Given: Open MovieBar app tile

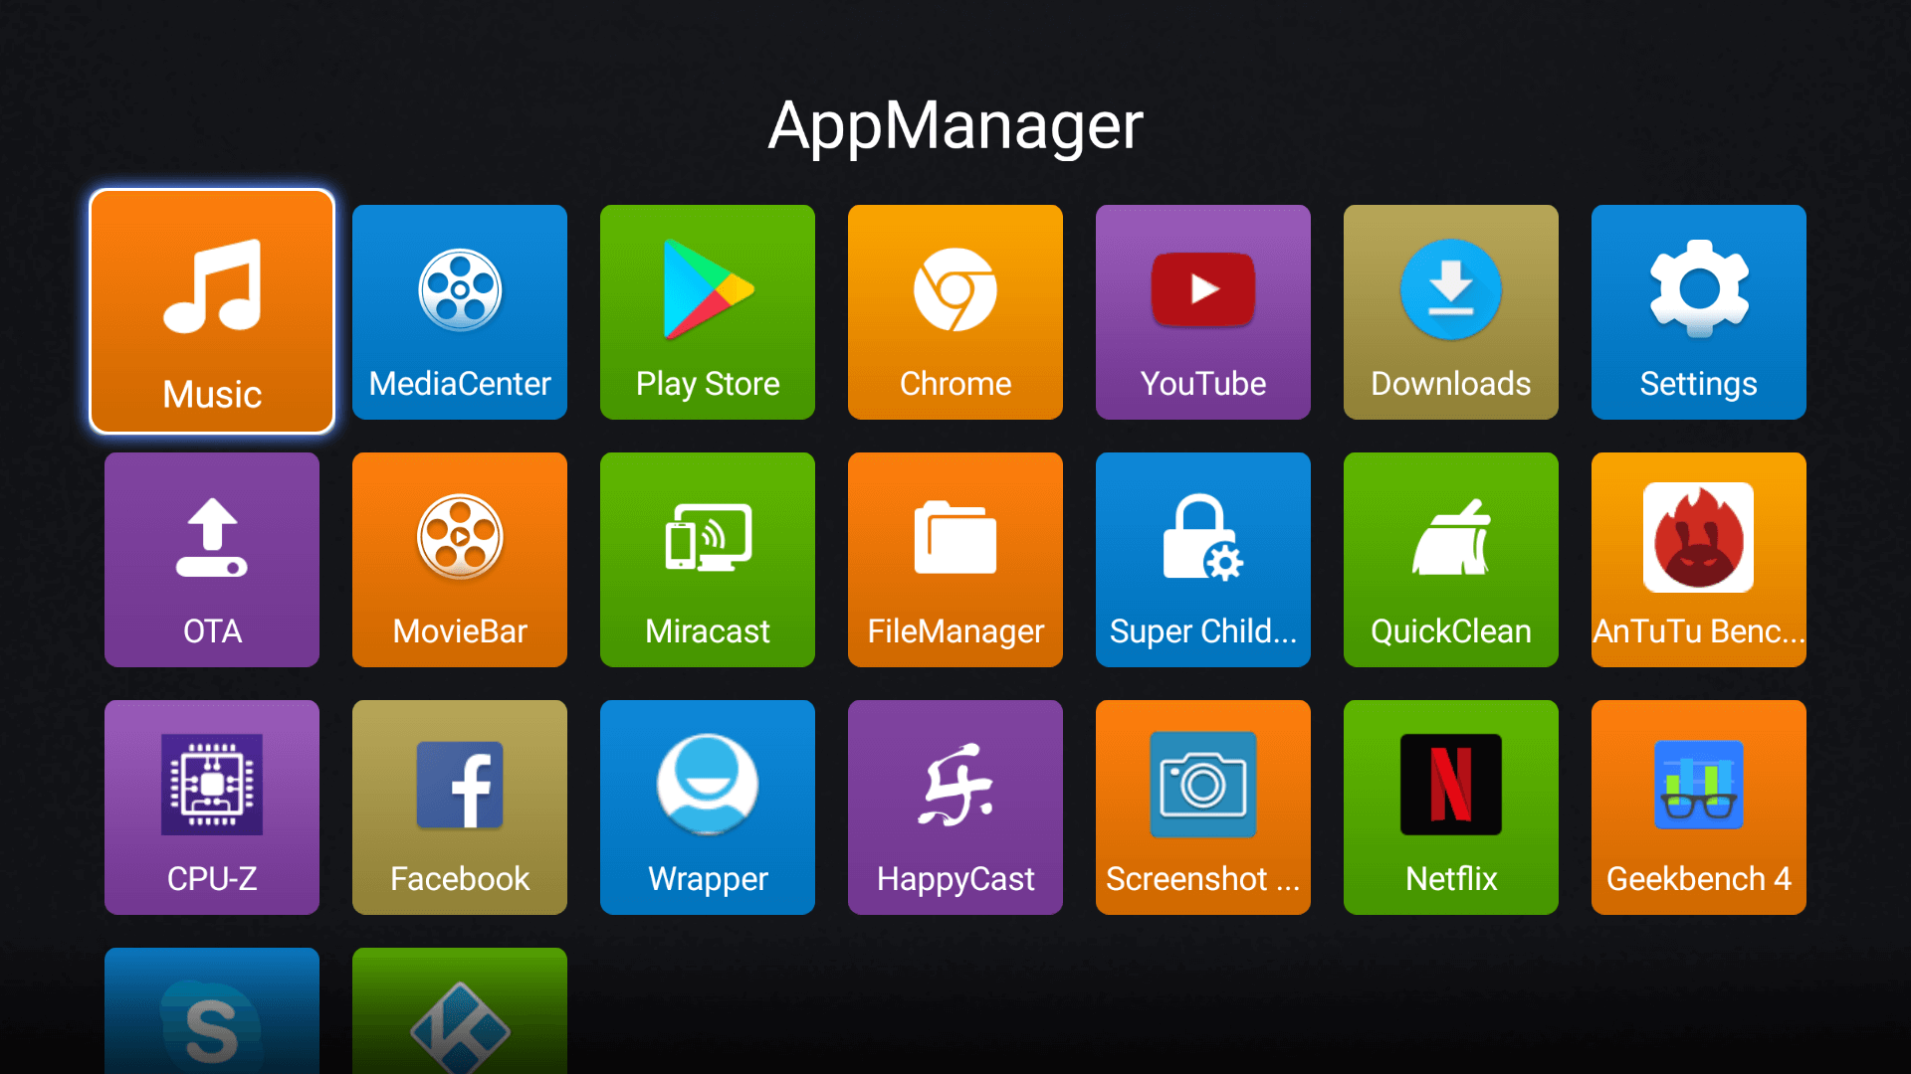Looking at the screenshot, I should click(x=460, y=559).
